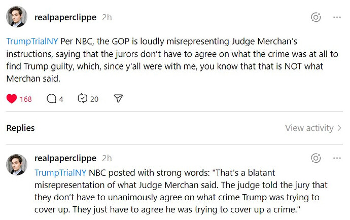Viewport: 350px width, 220px height.
Task: Click the 168 likes count
Action: point(26,99)
